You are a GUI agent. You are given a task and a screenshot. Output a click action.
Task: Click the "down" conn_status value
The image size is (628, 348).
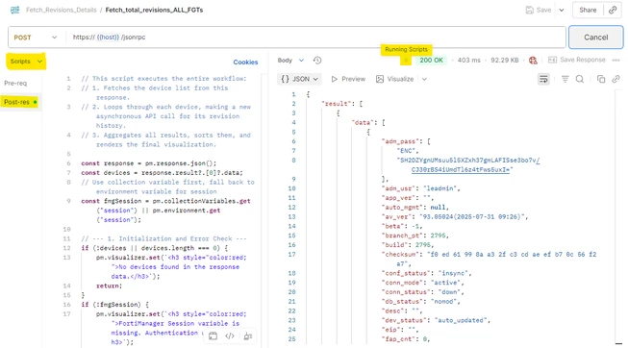pyautogui.click(x=449, y=292)
